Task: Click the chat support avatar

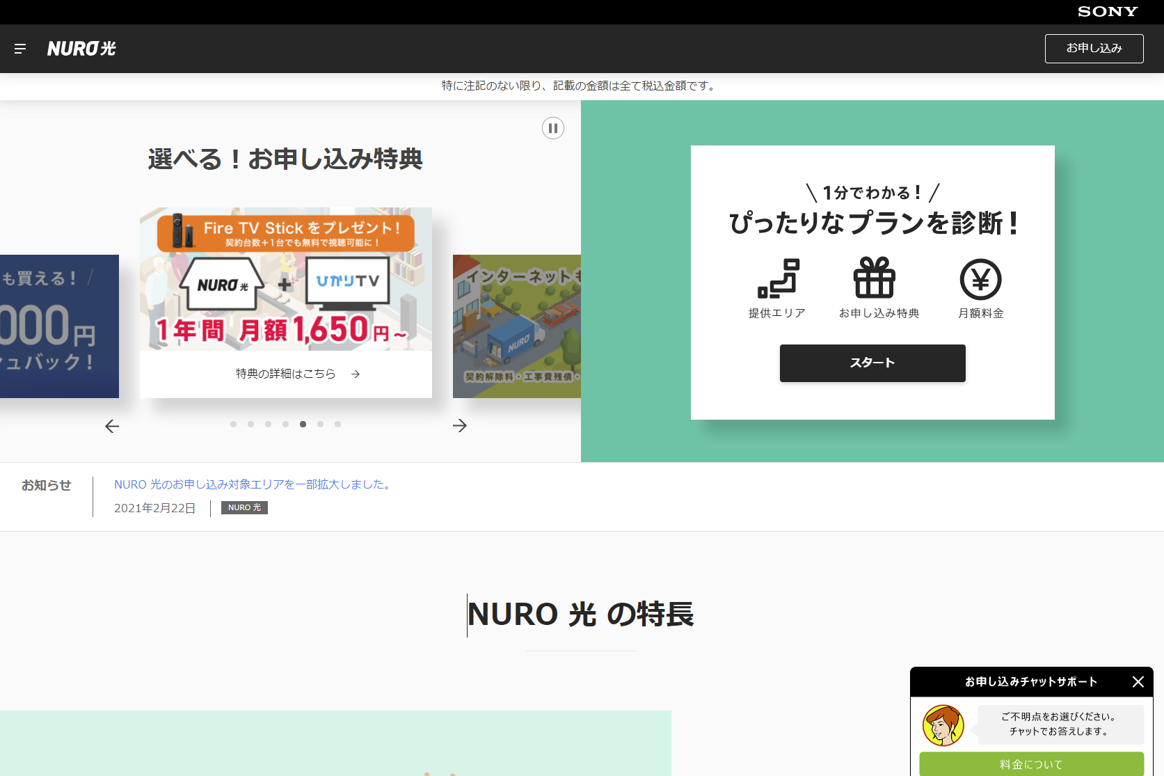Action: [x=943, y=725]
